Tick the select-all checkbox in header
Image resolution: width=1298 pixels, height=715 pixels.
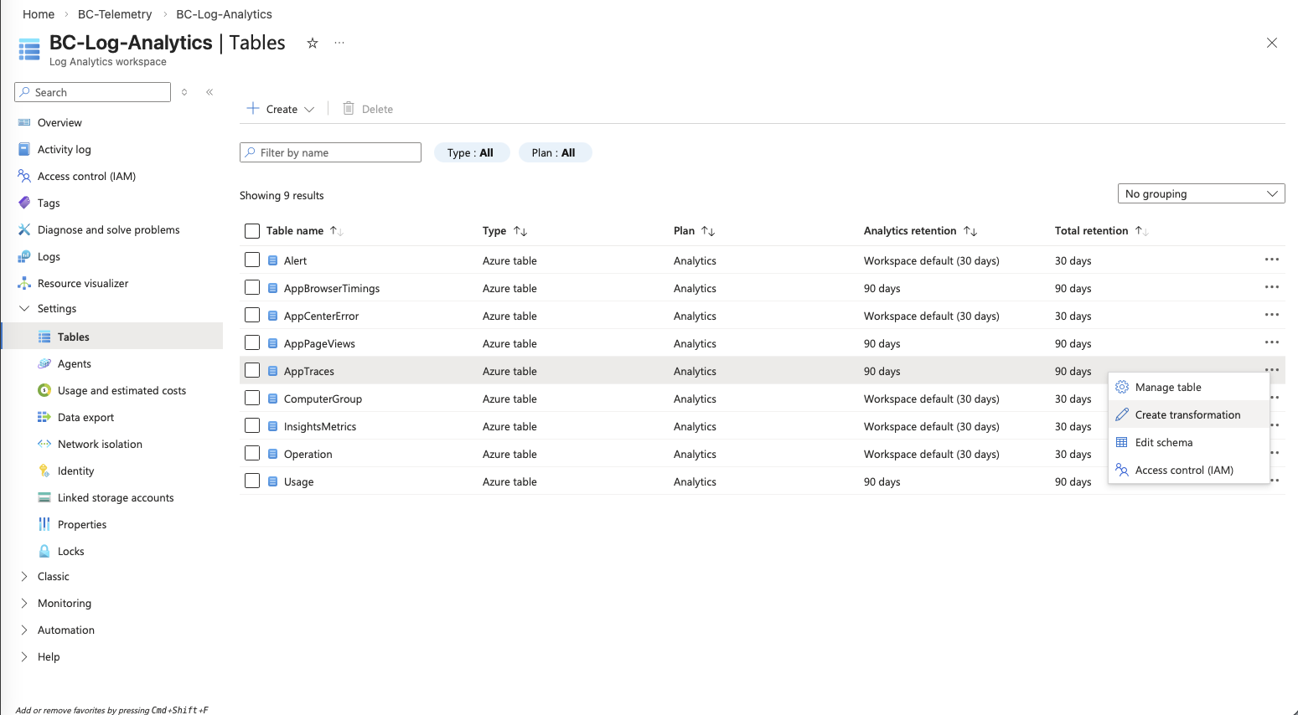[252, 231]
